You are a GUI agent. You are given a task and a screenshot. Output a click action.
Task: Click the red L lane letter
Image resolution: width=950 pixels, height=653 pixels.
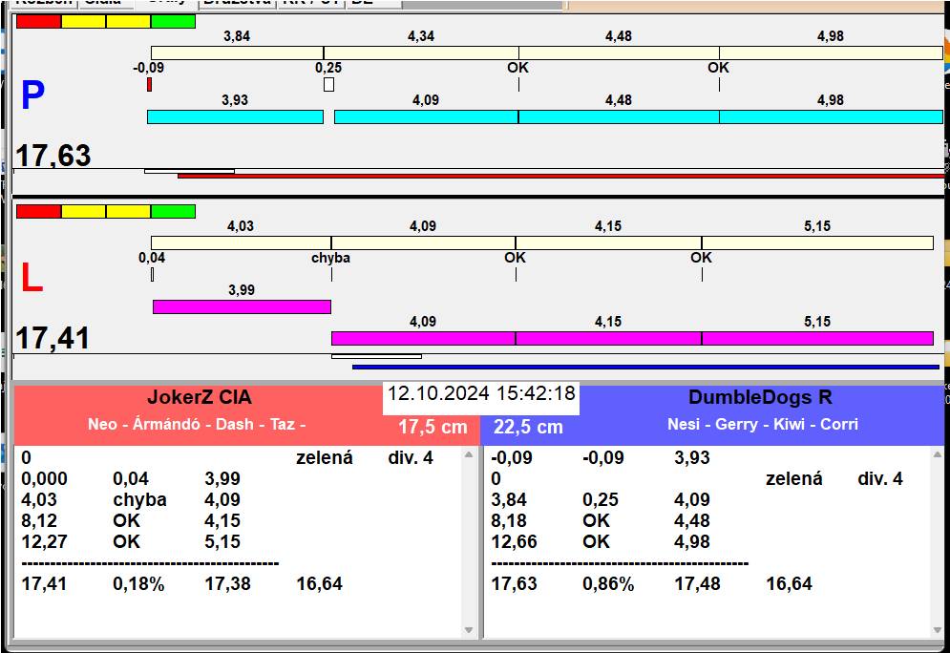(32, 278)
